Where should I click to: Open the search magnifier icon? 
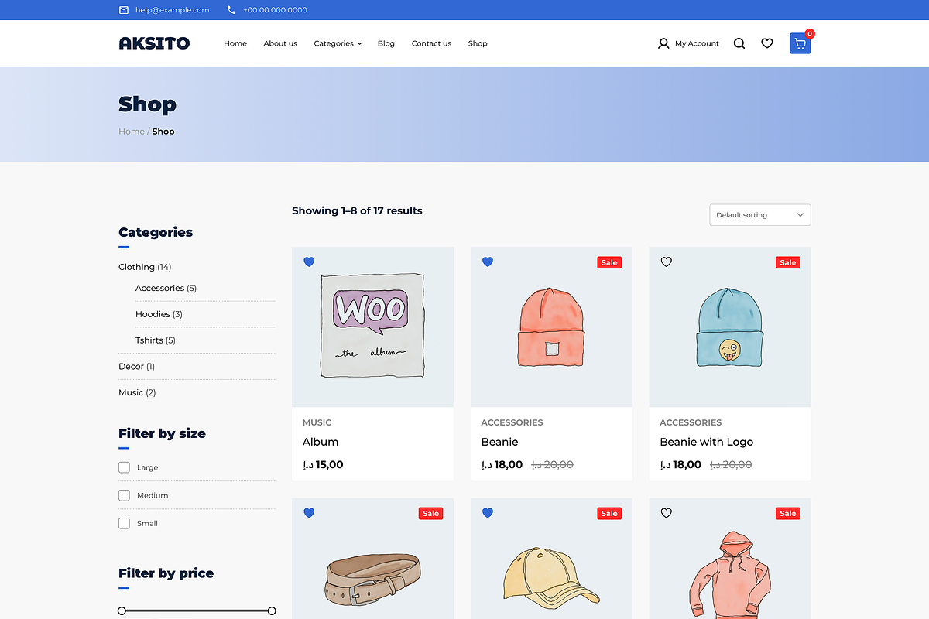[739, 43]
